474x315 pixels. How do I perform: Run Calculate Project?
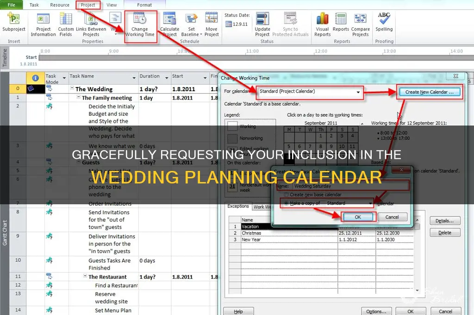pos(169,25)
